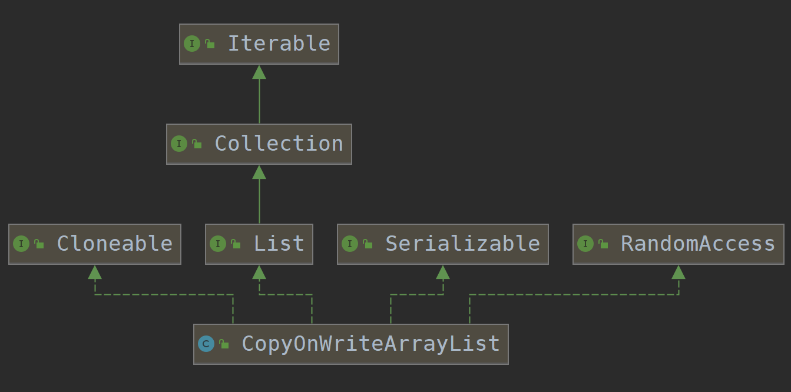Click the interface icon on List
The image size is (791, 392).
[x=218, y=244]
